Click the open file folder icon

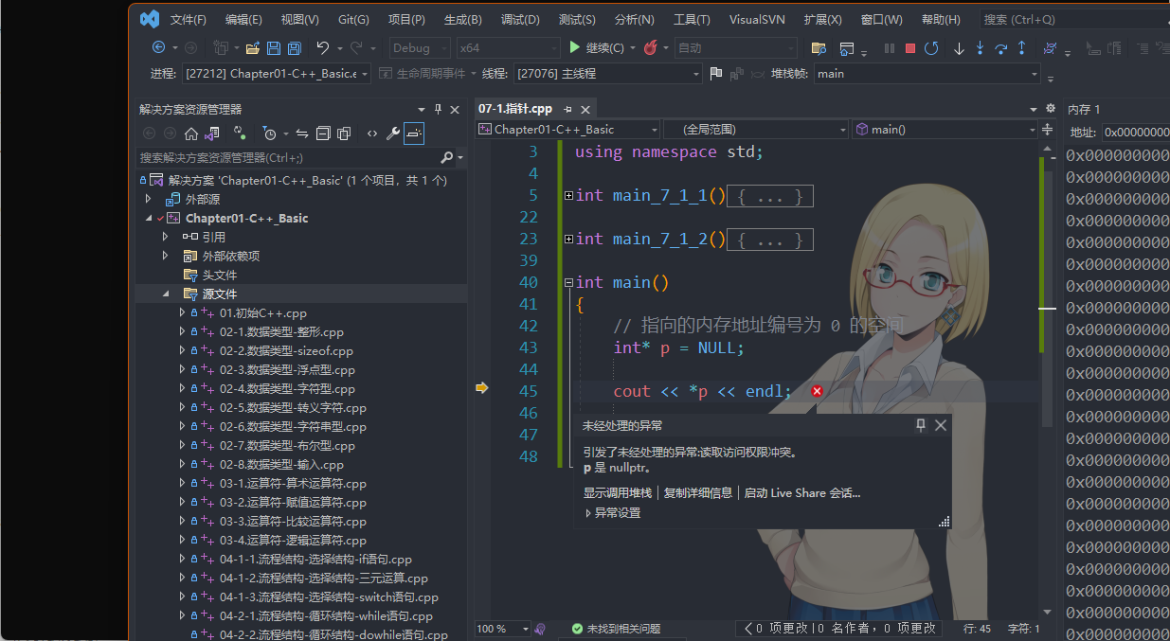pos(252,47)
